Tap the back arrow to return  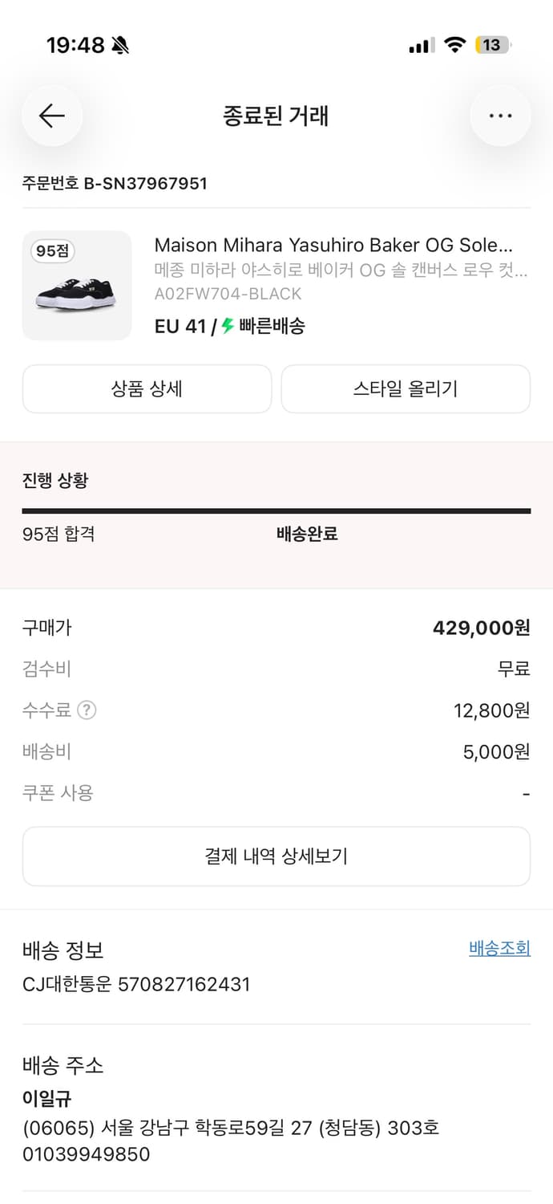point(51,115)
